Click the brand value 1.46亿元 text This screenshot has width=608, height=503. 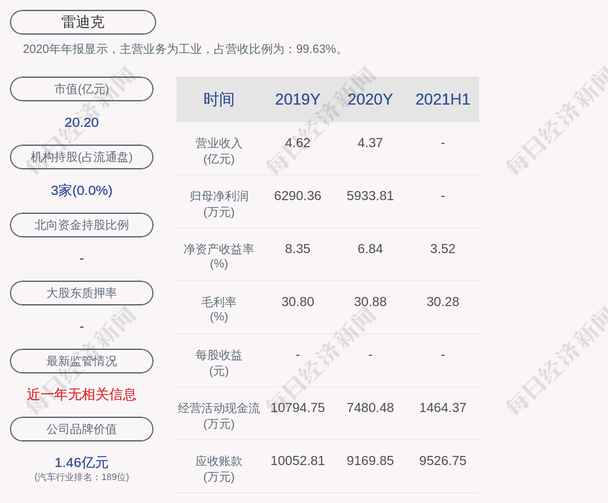(x=82, y=462)
